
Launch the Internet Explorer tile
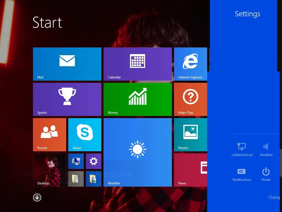pos(191,64)
